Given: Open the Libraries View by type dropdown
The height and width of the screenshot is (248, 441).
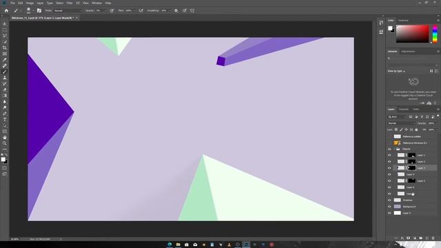Looking at the screenshot, I should [x=396, y=71].
